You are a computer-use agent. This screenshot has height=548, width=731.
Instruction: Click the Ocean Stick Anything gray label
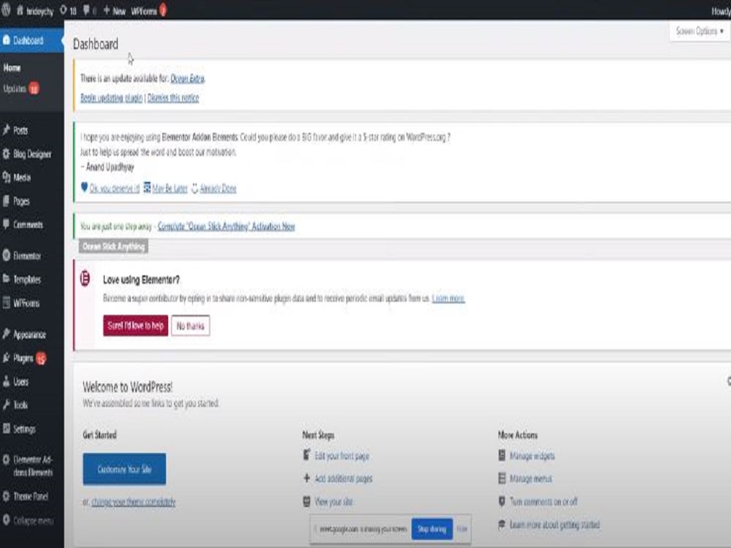(x=113, y=246)
